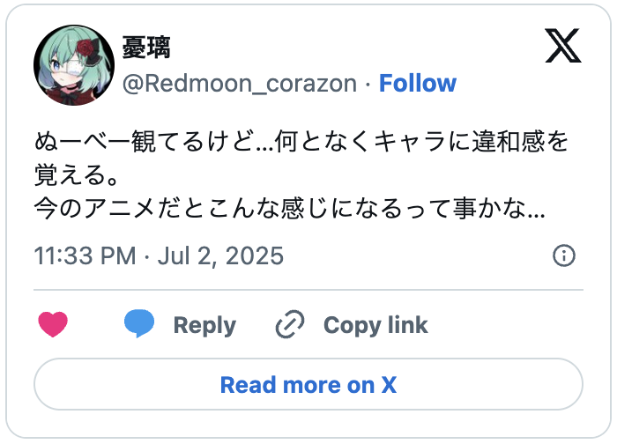The height and width of the screenshot is (444, 617).
Task: Click the tweet line starting with ぬーべー観てるけど
Action: (x=301, y=141)
